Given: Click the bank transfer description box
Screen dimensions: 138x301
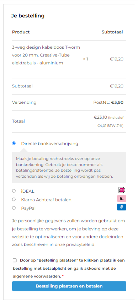Looking at the screenshot, I should 69,167.
